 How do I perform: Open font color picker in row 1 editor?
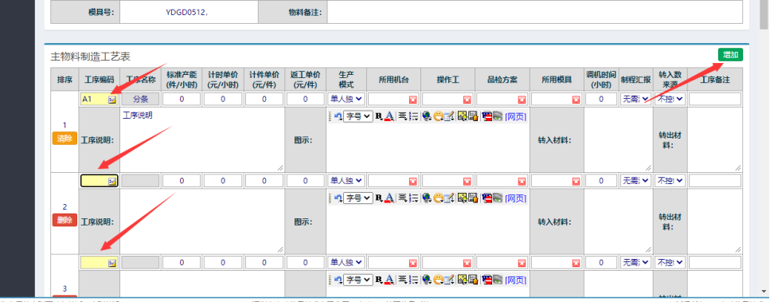[x=389, y=116]
